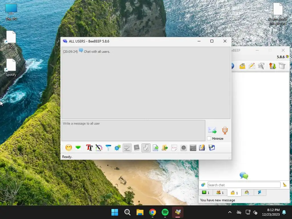
Task: Open the crossed tools settings icon in main window
Action: tap(261, 66)
